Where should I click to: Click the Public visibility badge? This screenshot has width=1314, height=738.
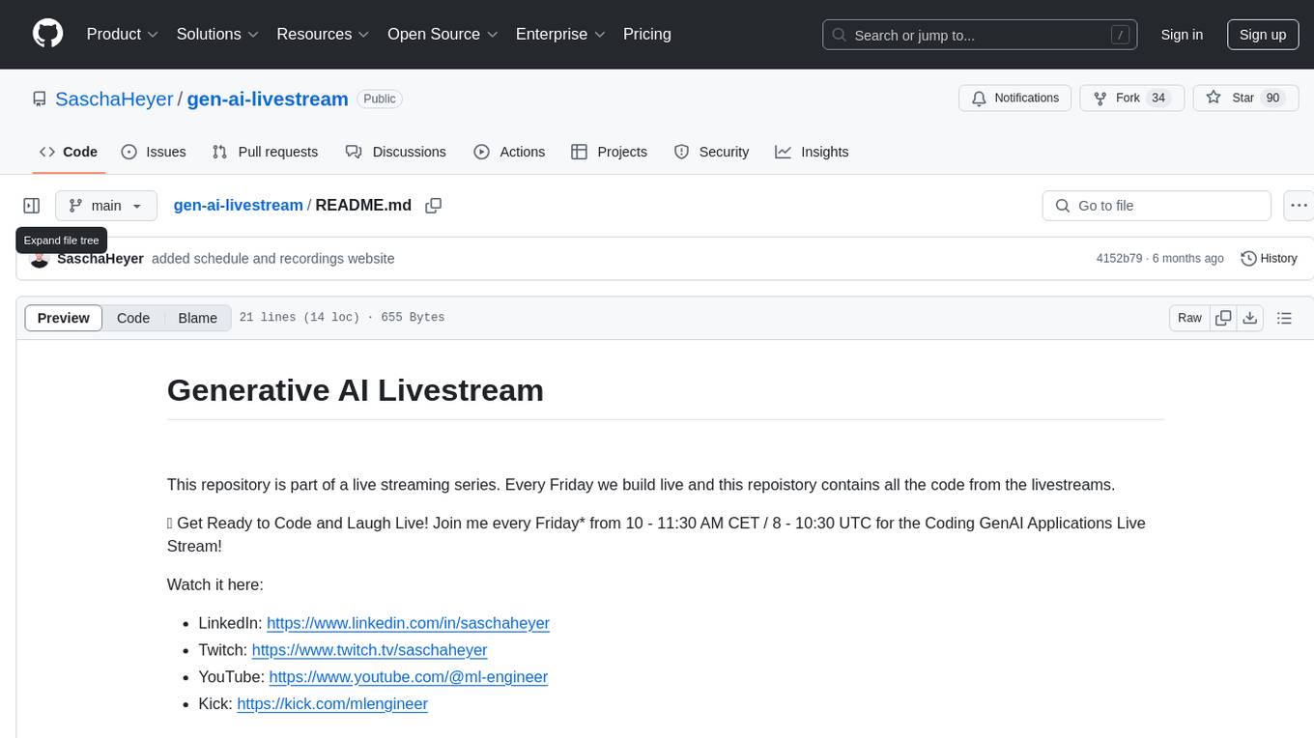[380, 99]
